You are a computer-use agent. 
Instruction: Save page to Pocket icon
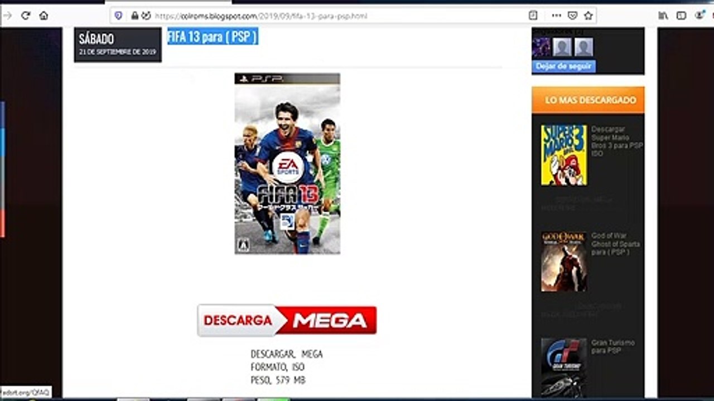(572, 16)
